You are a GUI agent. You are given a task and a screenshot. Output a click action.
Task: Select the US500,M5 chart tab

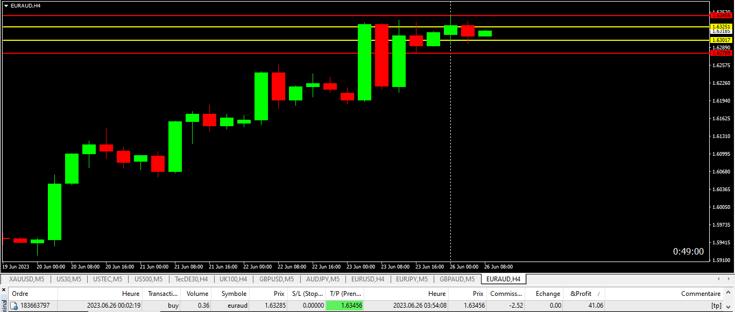pyautogui.click(x=148, y=279)
